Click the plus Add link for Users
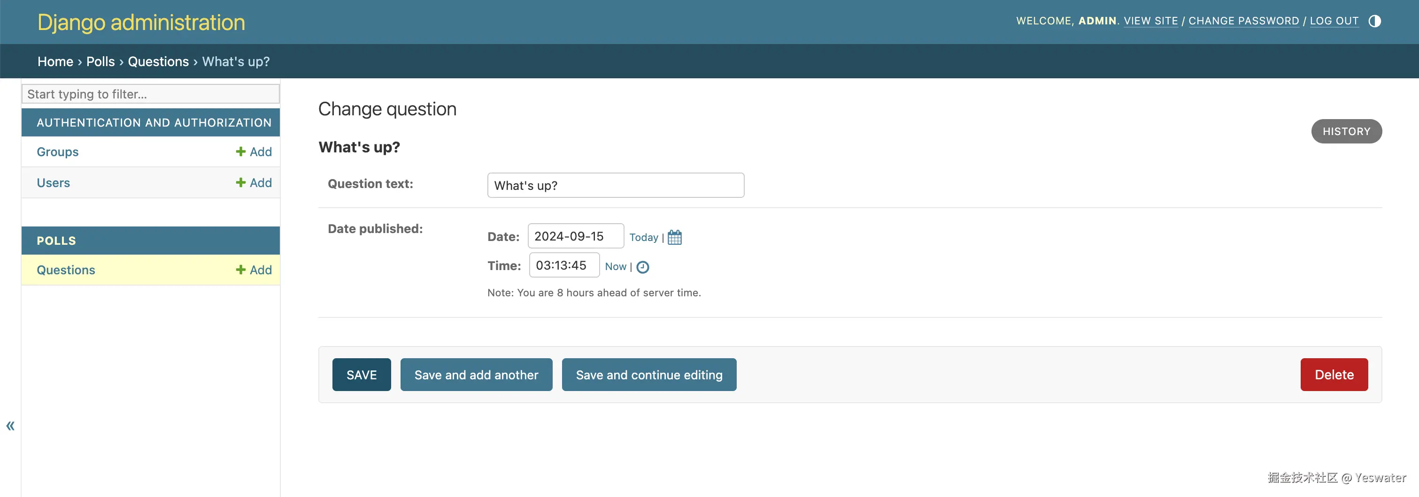 point(254,182)
